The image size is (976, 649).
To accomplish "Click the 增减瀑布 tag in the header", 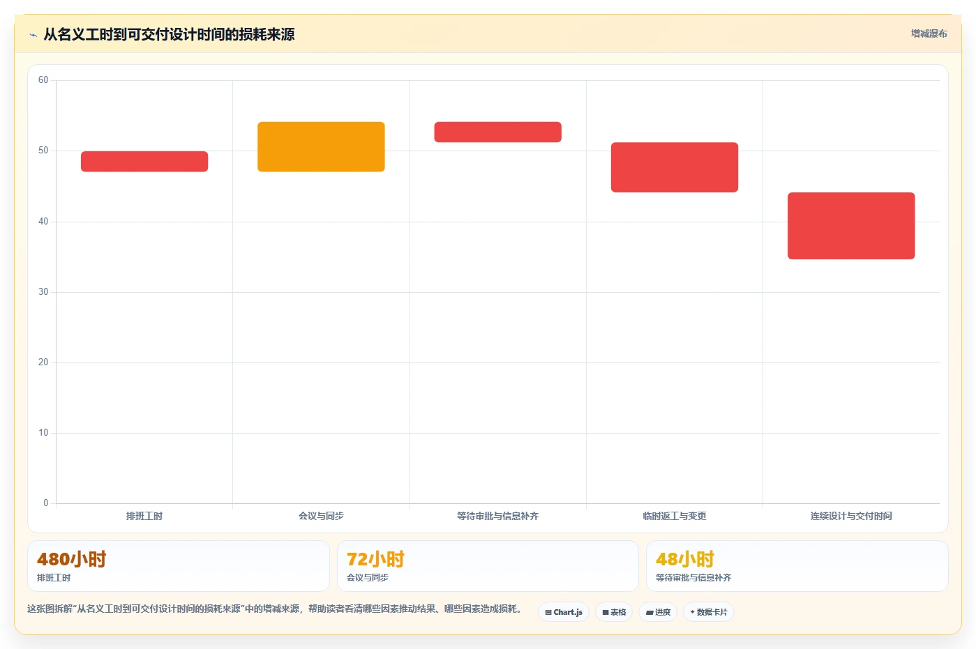I will [x=929, y=33].
